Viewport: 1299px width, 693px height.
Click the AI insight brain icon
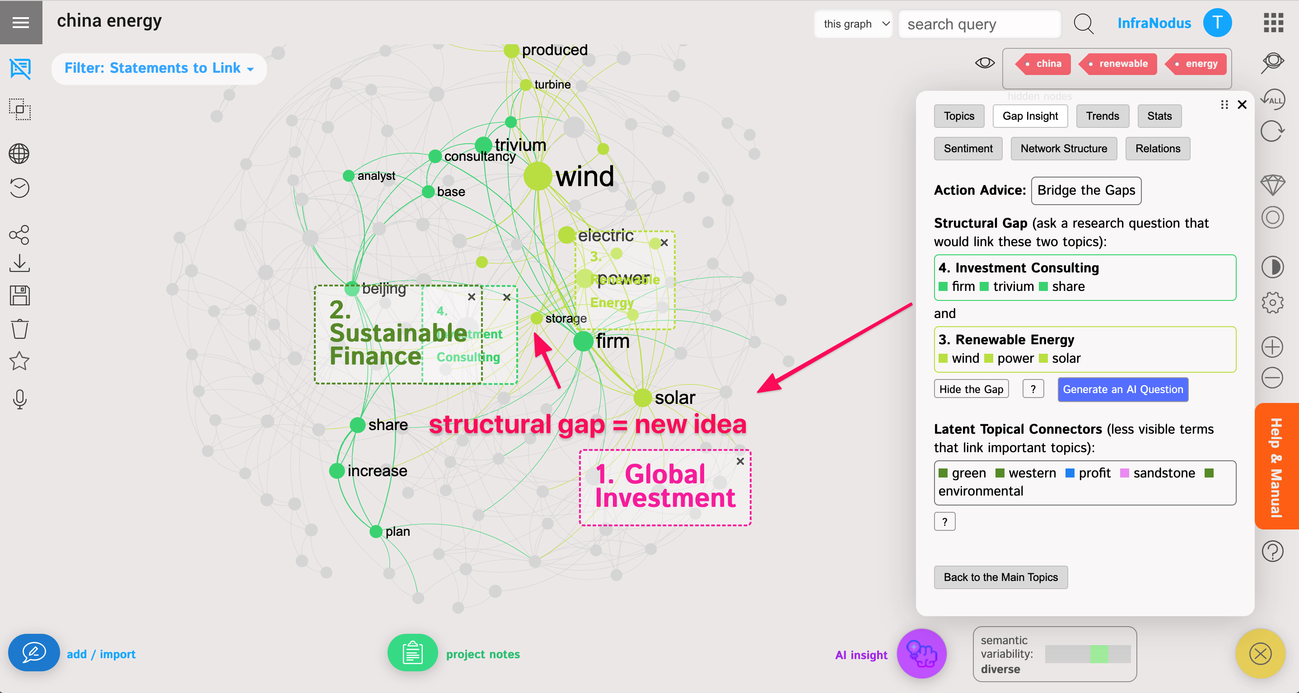[921, 654]
